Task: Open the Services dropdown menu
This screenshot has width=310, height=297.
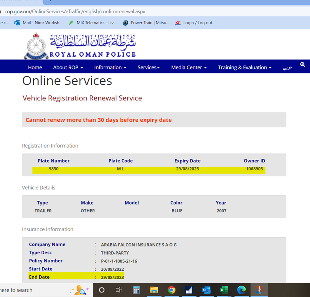Action: click(x=149, y=67)
